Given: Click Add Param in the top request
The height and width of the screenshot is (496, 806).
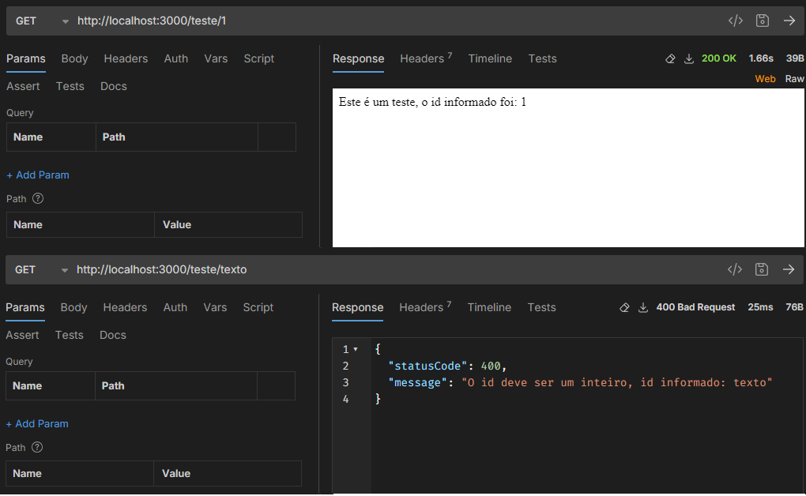Looking at the screenshot, I should coord(38,175).
